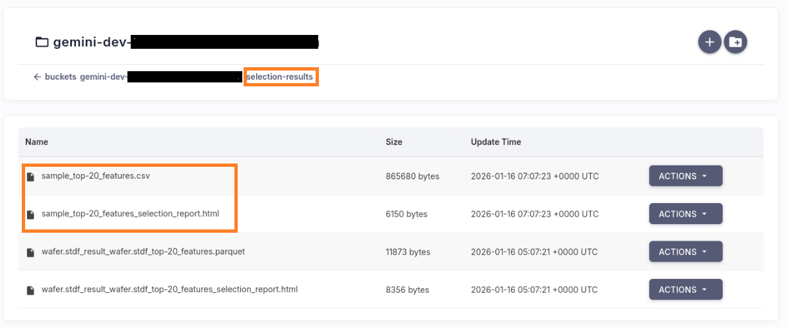The width and height of the screenshot is (787, 329).
Task: Click the file icon for sample_top-20_features.csv
Action: pos(30,177)
